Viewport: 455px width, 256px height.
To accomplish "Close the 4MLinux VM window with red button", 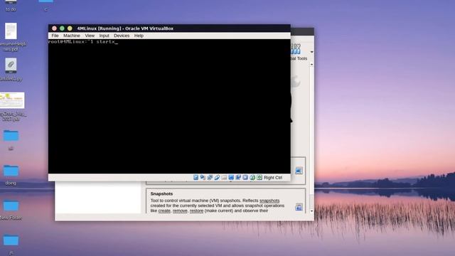I will 54,28.
